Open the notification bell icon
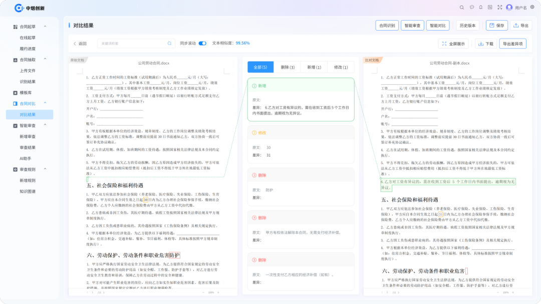Screen dimensions: 541x304 (480, 7)
